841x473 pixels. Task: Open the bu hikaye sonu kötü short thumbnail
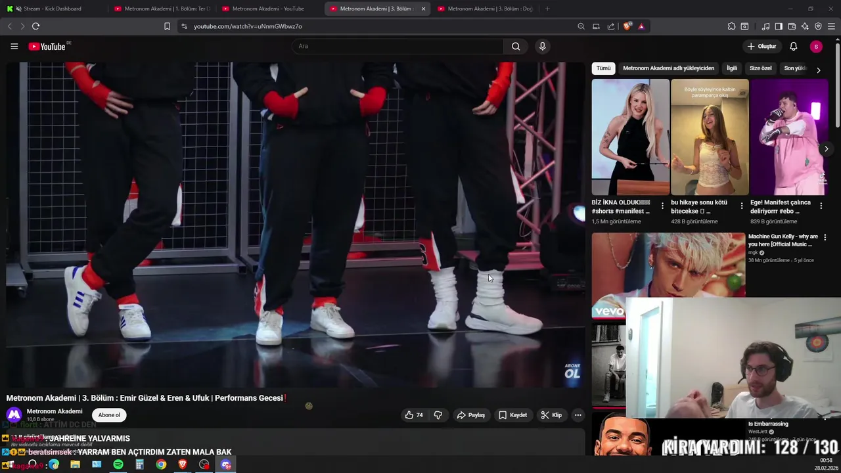pyautogui.click(x=710, y=137)
